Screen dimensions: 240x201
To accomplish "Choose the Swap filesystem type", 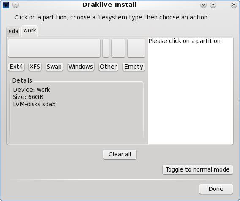I will tap(55, 67).
